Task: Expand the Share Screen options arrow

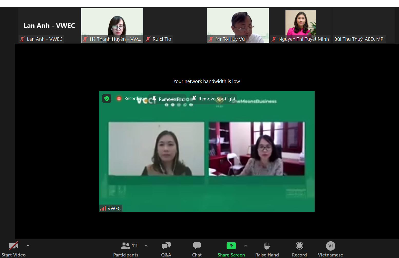Action: click(x=246, y=246)
